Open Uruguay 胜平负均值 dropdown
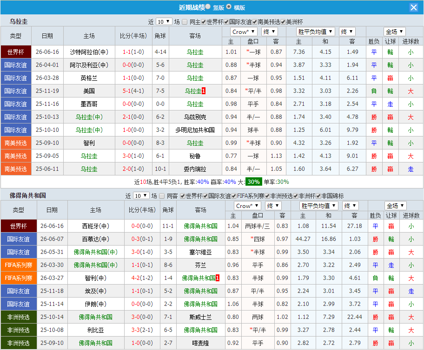 pos(316,32)
